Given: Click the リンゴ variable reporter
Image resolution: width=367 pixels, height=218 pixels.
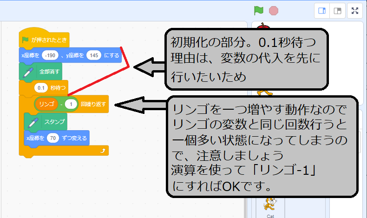Looking at the screenshot, I should pos(46,104).
